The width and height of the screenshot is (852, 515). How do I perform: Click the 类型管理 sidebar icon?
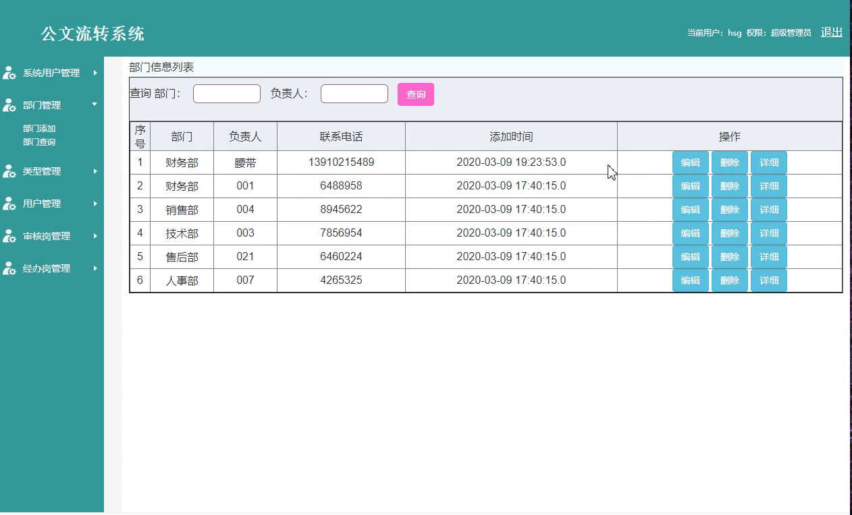[9, 171]
